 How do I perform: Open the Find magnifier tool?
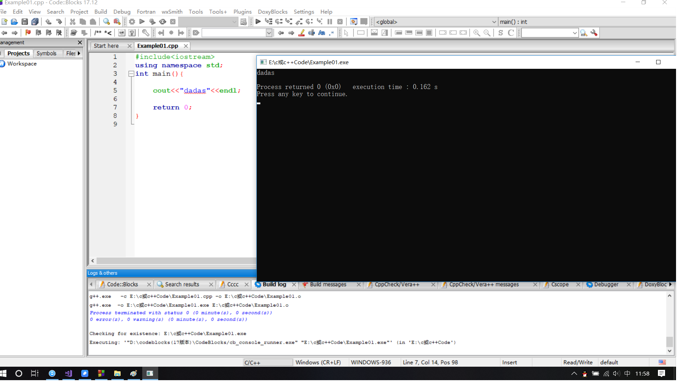click(x=106, y=22)
